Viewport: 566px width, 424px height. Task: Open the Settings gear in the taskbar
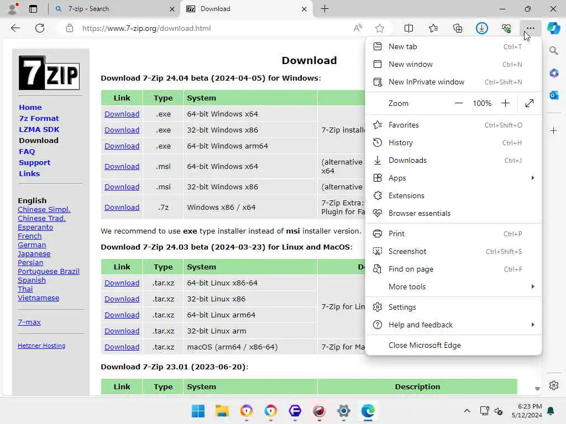pos(344,411)
